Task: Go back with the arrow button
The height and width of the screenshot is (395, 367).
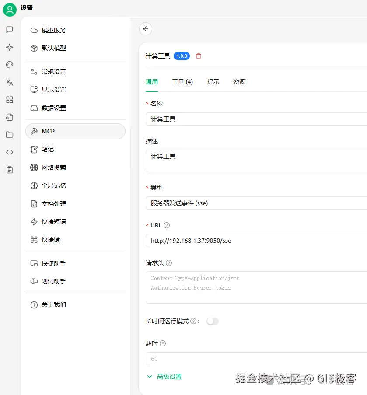Action: point(146,29)
